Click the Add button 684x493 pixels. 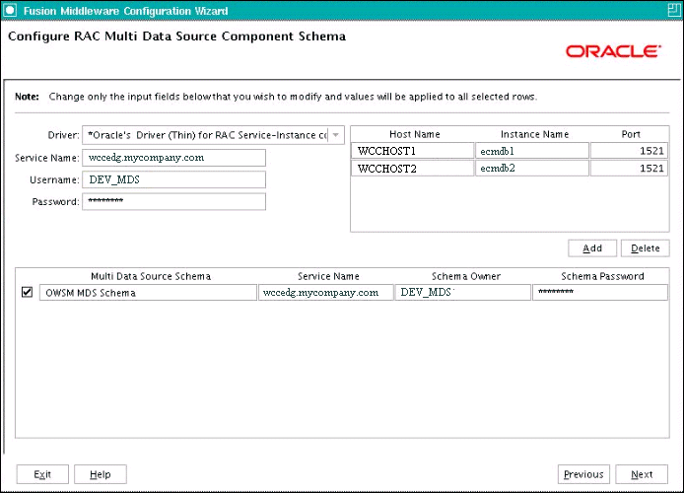(x=592, y=248)
